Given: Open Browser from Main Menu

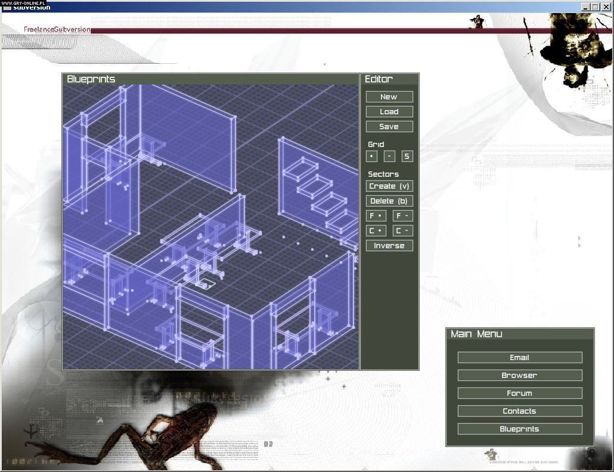Looking at the screenshot, I should [x=520, y=376].
